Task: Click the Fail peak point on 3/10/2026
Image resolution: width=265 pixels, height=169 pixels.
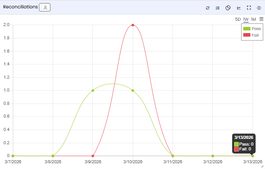Action: pyautogui.click(x=133, y=25)
